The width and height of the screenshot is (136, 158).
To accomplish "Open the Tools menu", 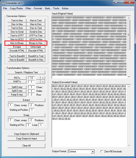I will point(56,8).
